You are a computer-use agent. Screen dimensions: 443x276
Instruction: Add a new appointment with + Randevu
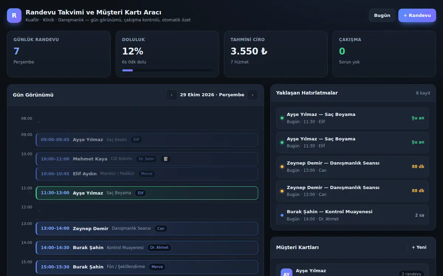(x=417, y=15)
